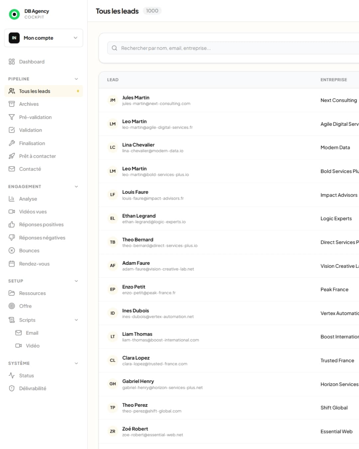Viewport: 359px width, 449px height.
Task: Collapse the PIPELINE section
Action: 76,79
